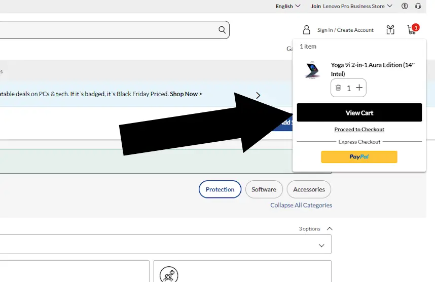Click the Proceed to Checkout link

359,130
